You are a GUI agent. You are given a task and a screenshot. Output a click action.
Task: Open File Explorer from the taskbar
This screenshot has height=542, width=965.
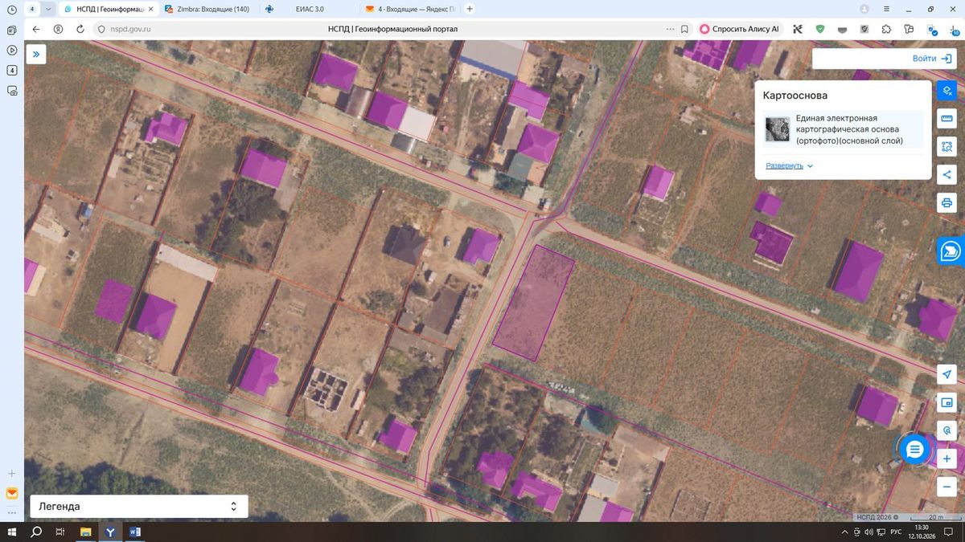(85, 532)
